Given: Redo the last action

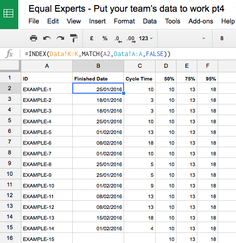Looking at the screenshot, I should pos(61,38).
